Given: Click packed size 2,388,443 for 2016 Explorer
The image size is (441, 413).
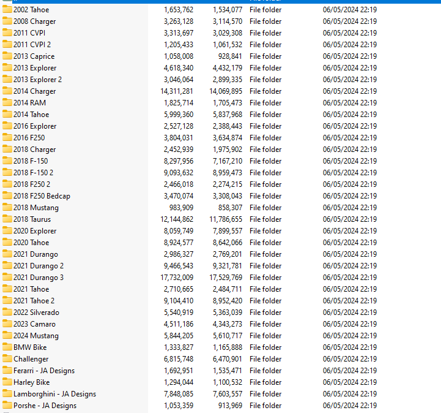Looking at the screenshot, I should tap(228, 126).
